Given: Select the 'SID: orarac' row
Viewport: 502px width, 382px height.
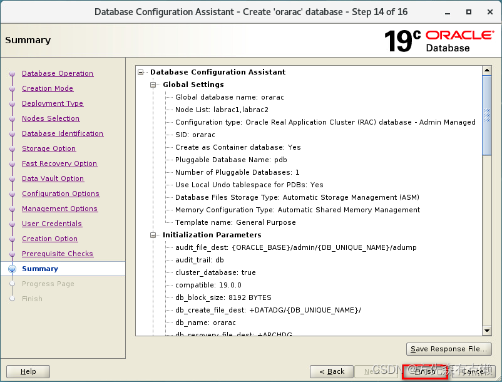Looking at the screenshot, I should point(195,135).
